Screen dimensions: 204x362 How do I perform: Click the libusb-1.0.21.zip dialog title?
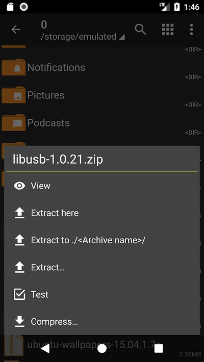click(x=58, y=160)
